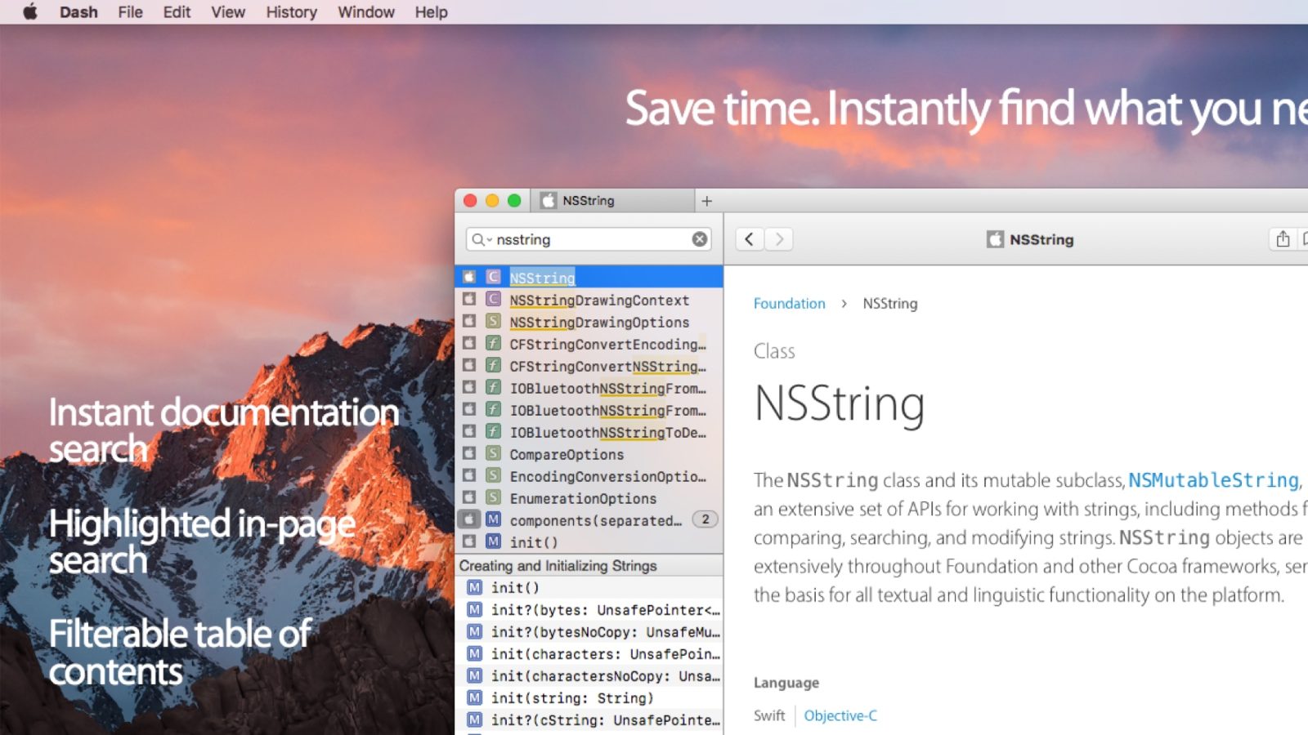Clear the nsstring search field
The height and width of the screenshot is (735, 1308).
coord(700,239)
